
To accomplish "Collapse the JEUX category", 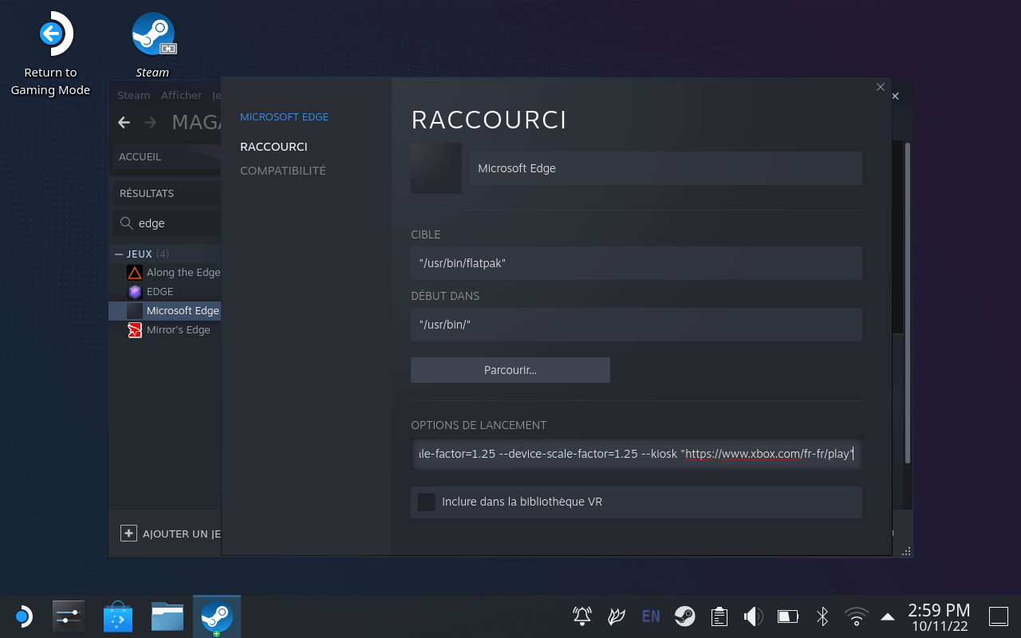I will [x=119, y=254].
